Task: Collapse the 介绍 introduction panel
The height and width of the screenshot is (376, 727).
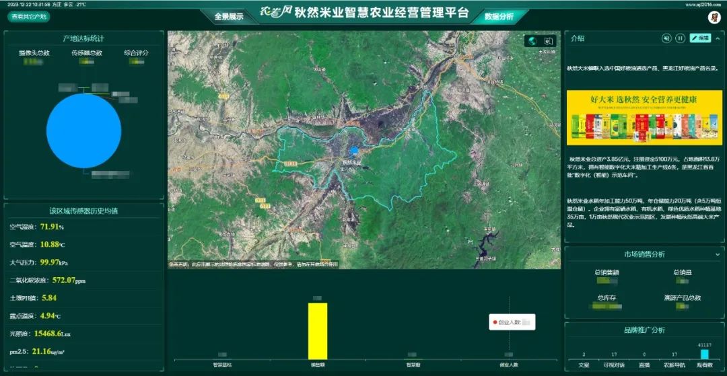Action: tap(717, 38)
